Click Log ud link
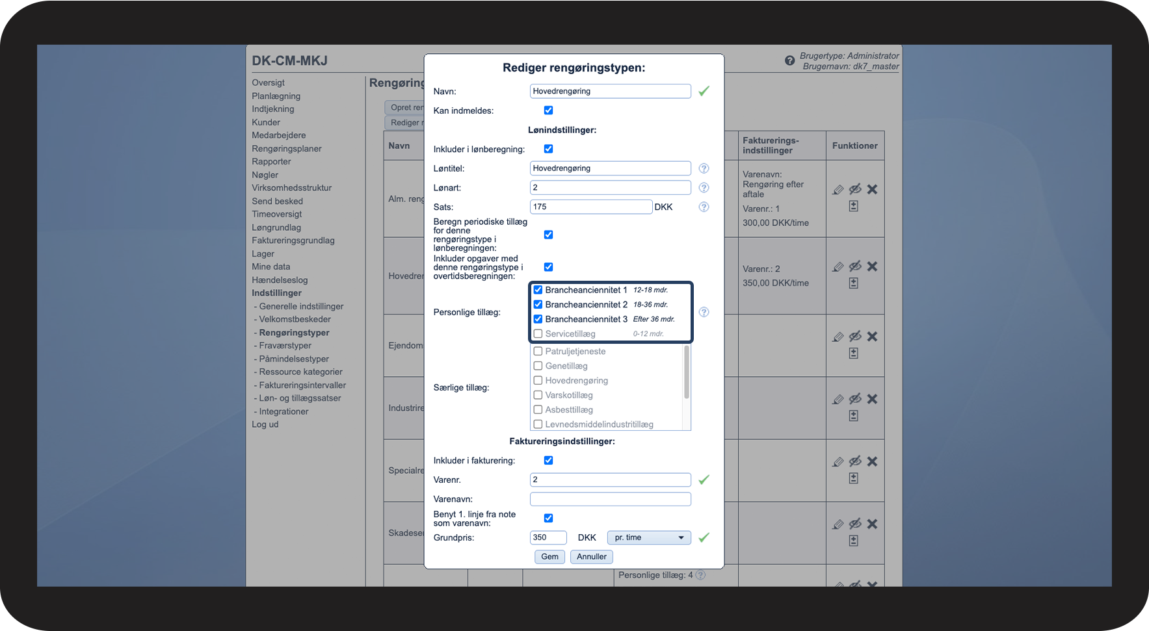The width and height of the screenshot is (1149, 631). pos(265,424)
